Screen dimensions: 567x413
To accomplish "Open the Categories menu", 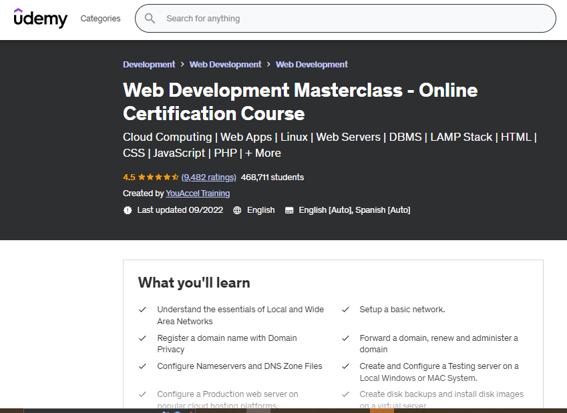I will click(100, 19).
